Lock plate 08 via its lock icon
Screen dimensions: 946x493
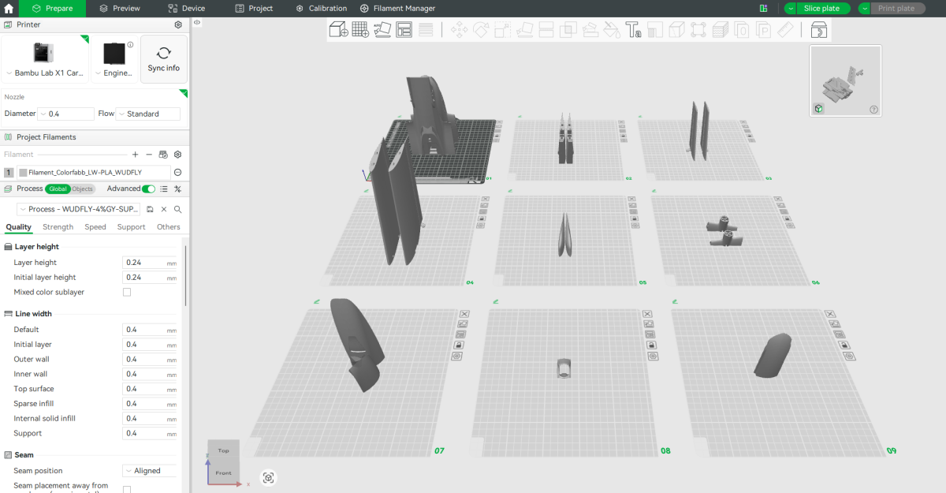(x=650, y=345)
